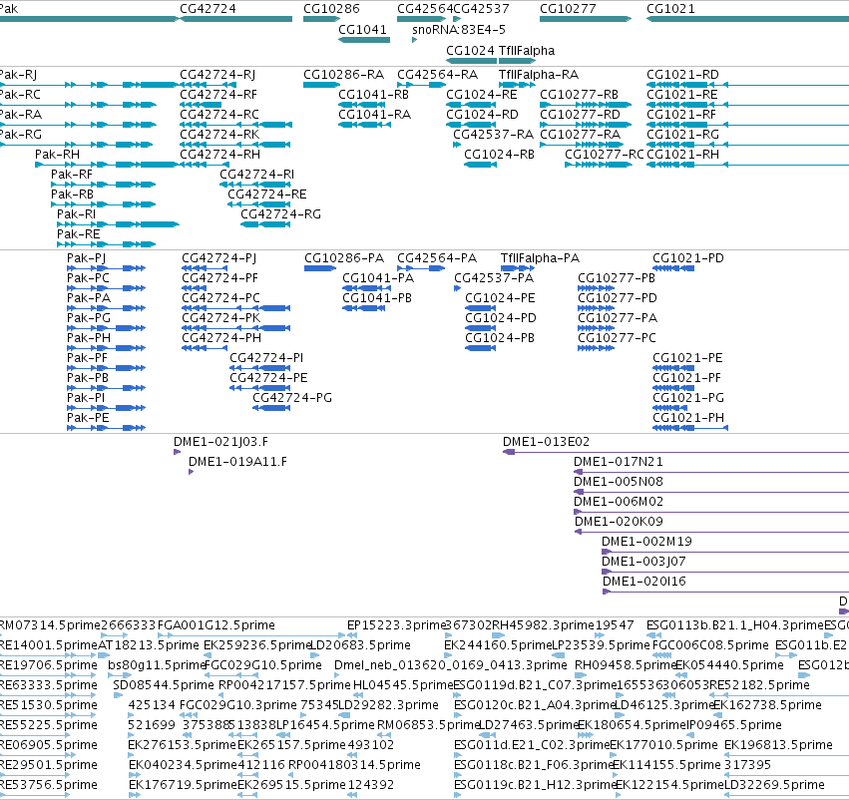Click protein CG42537-PA
Image resolution: width=849 pixels, height=800 pixels.
(x=457, y=288)
